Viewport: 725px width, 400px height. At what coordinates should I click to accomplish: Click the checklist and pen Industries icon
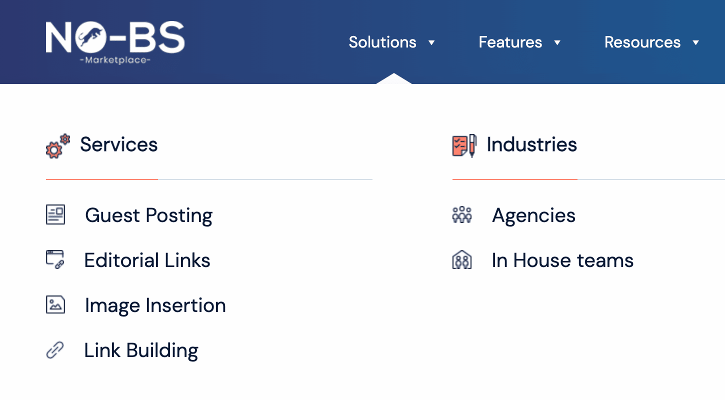coord(464,146)
